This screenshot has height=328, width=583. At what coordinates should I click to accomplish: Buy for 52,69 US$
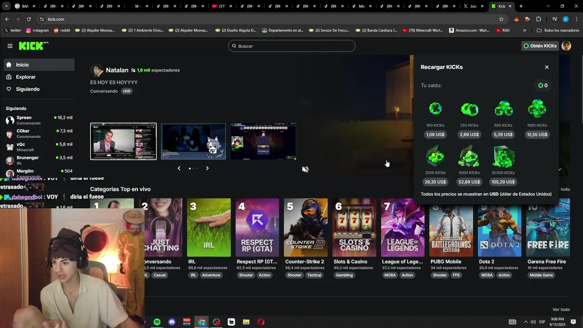[469, 182]
